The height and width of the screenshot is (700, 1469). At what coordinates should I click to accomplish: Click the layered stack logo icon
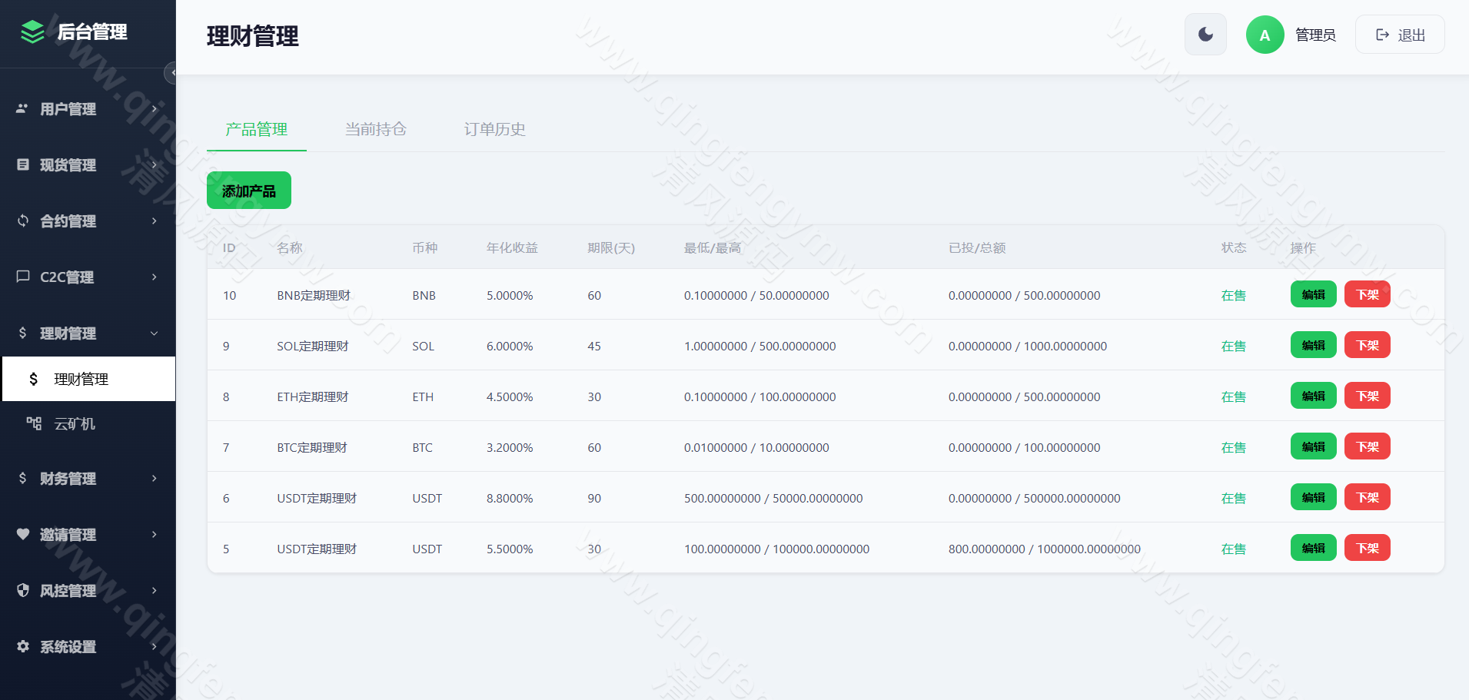[32, 32]
